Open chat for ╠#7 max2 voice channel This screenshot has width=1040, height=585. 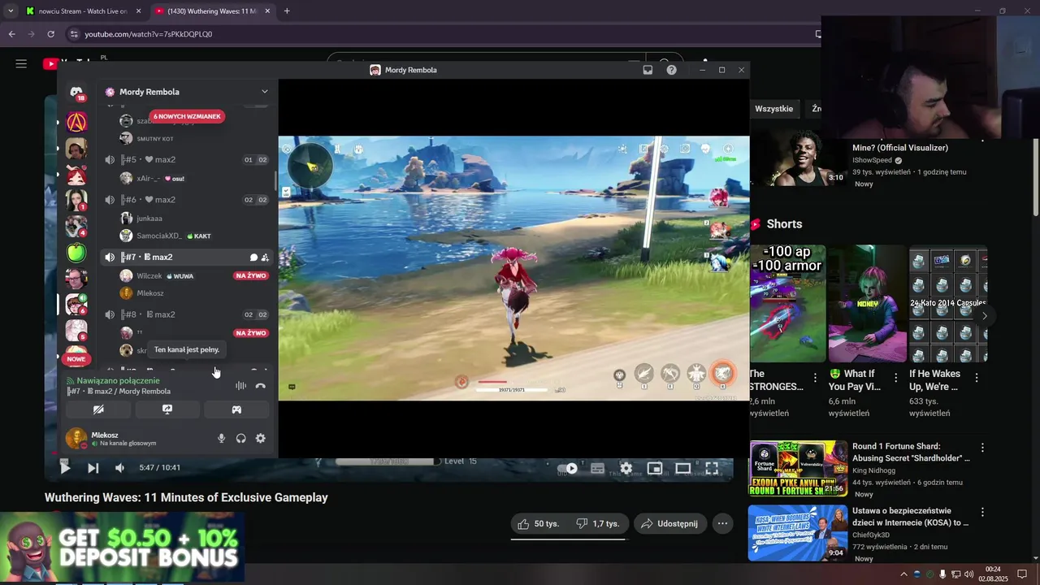[x=253, y=258]
